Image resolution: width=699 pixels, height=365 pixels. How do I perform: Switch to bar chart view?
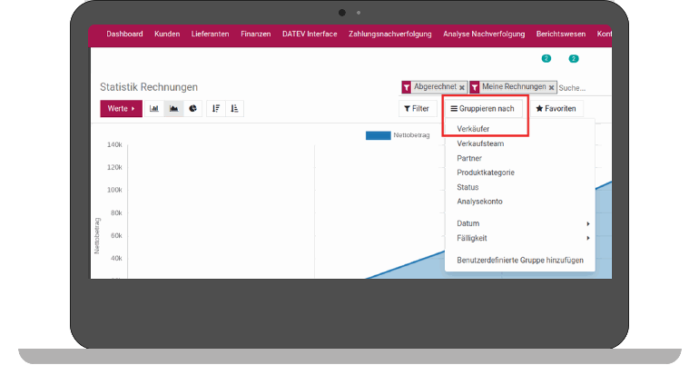(154, 109)
